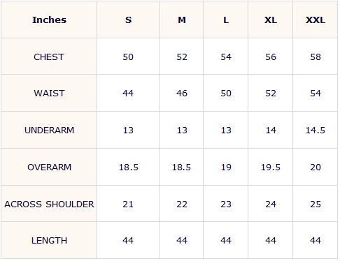Viewport: 340px width, 261px height.
Task: Click across shoulder value 21 for S
Action: [128, 204]
